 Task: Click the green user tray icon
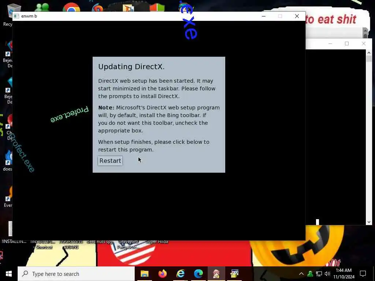310,274
